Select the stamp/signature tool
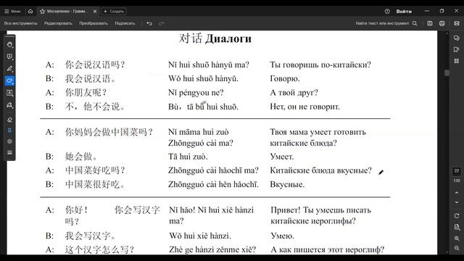The image size is (464, 261). click(9, 105)
